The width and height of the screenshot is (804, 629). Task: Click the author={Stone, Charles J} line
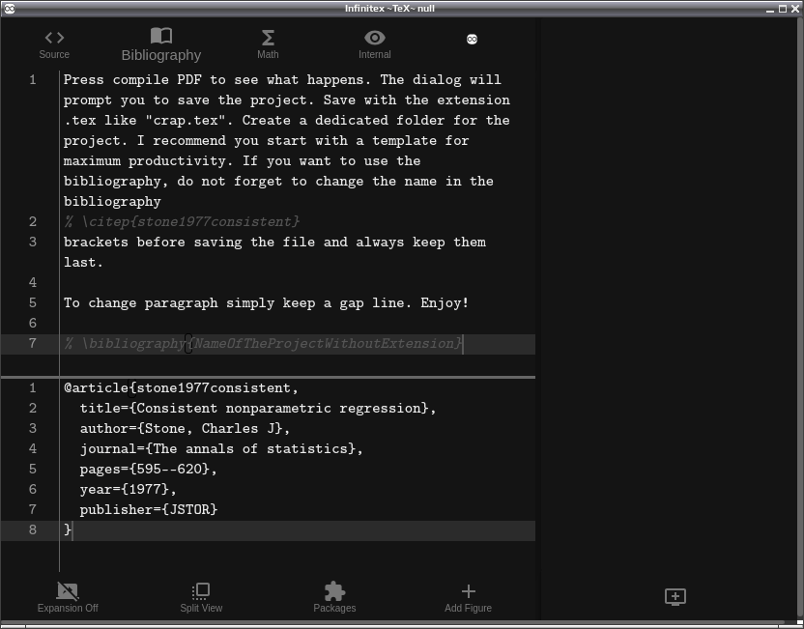[185, 429]
